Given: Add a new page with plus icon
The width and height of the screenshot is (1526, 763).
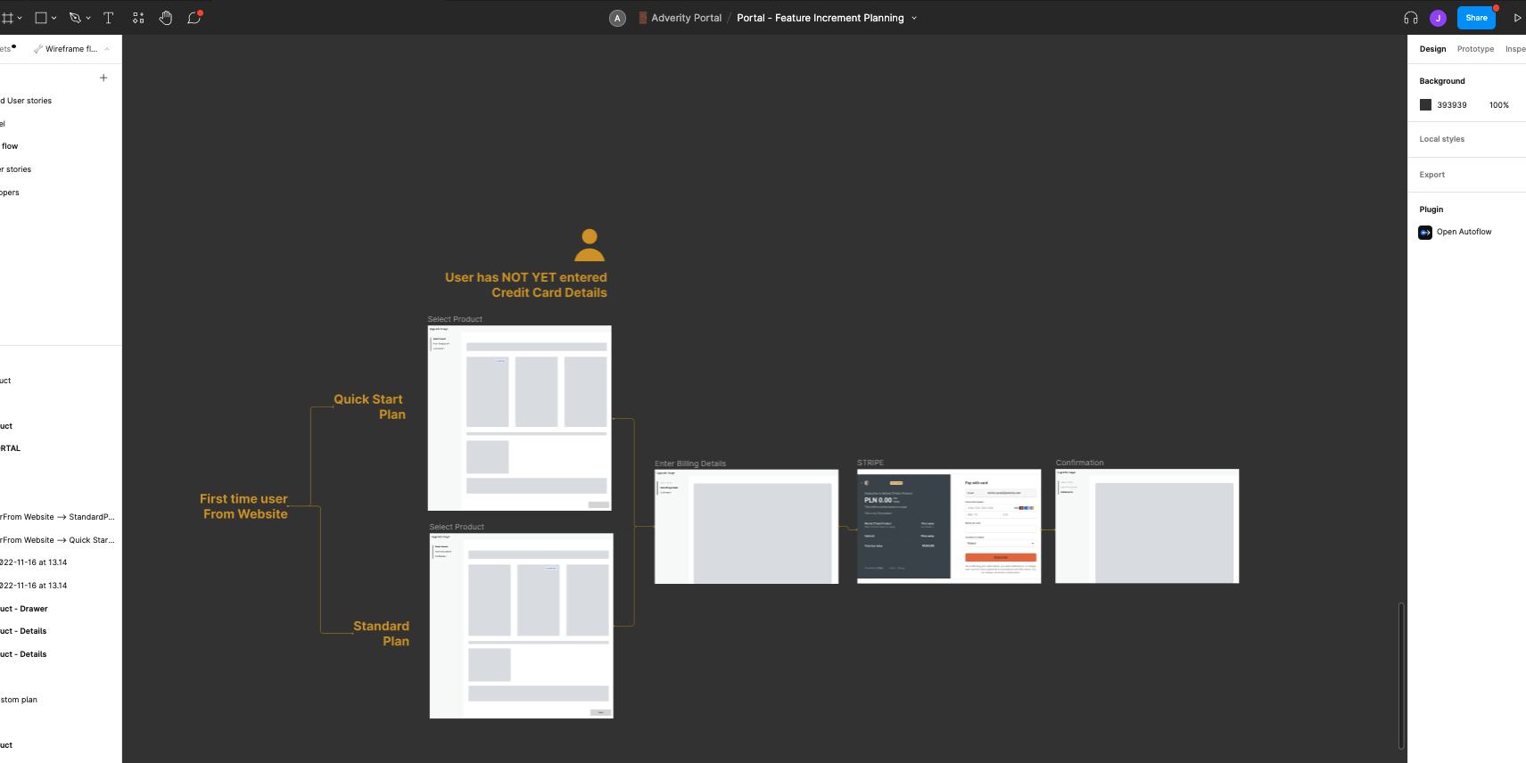Looking at the screenshot, I should coord(103,78).
